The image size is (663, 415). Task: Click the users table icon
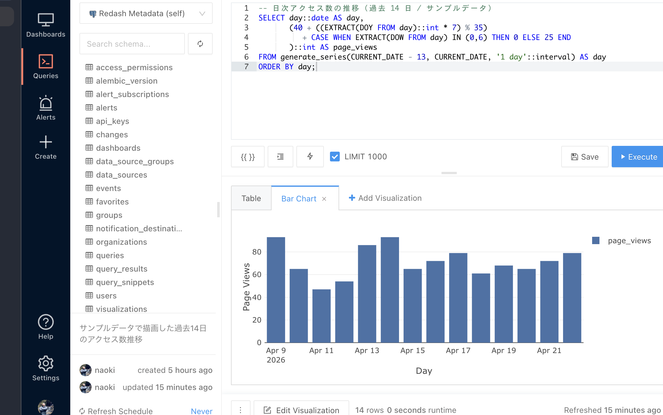point(89,295)
